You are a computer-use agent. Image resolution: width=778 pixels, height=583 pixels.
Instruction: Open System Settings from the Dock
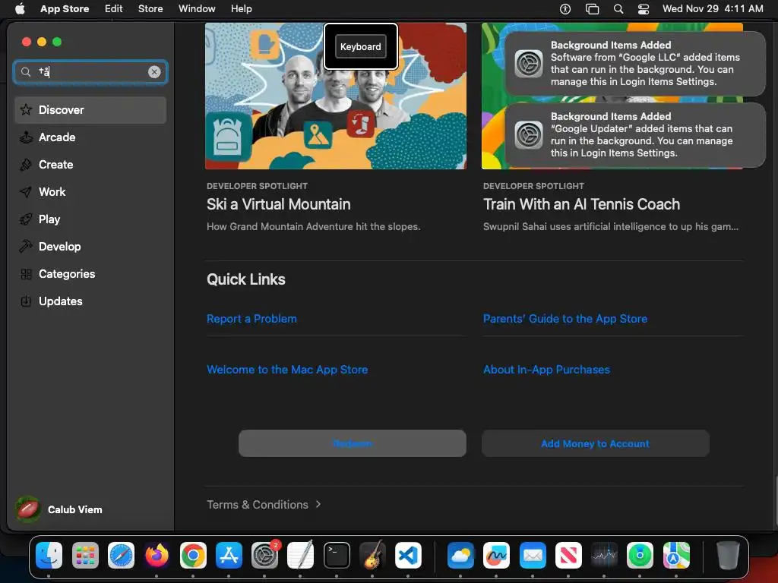[264, 555]
